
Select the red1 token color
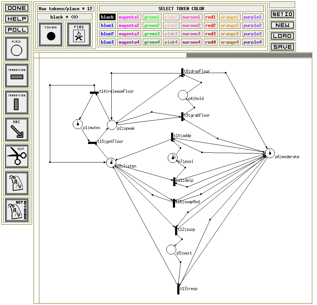(x=211, y=17)
